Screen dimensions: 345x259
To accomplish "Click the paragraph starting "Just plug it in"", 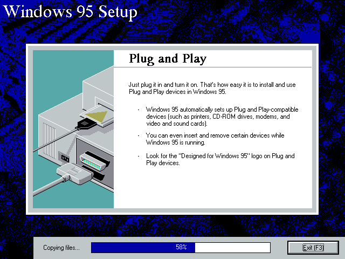I will point(212,88).
